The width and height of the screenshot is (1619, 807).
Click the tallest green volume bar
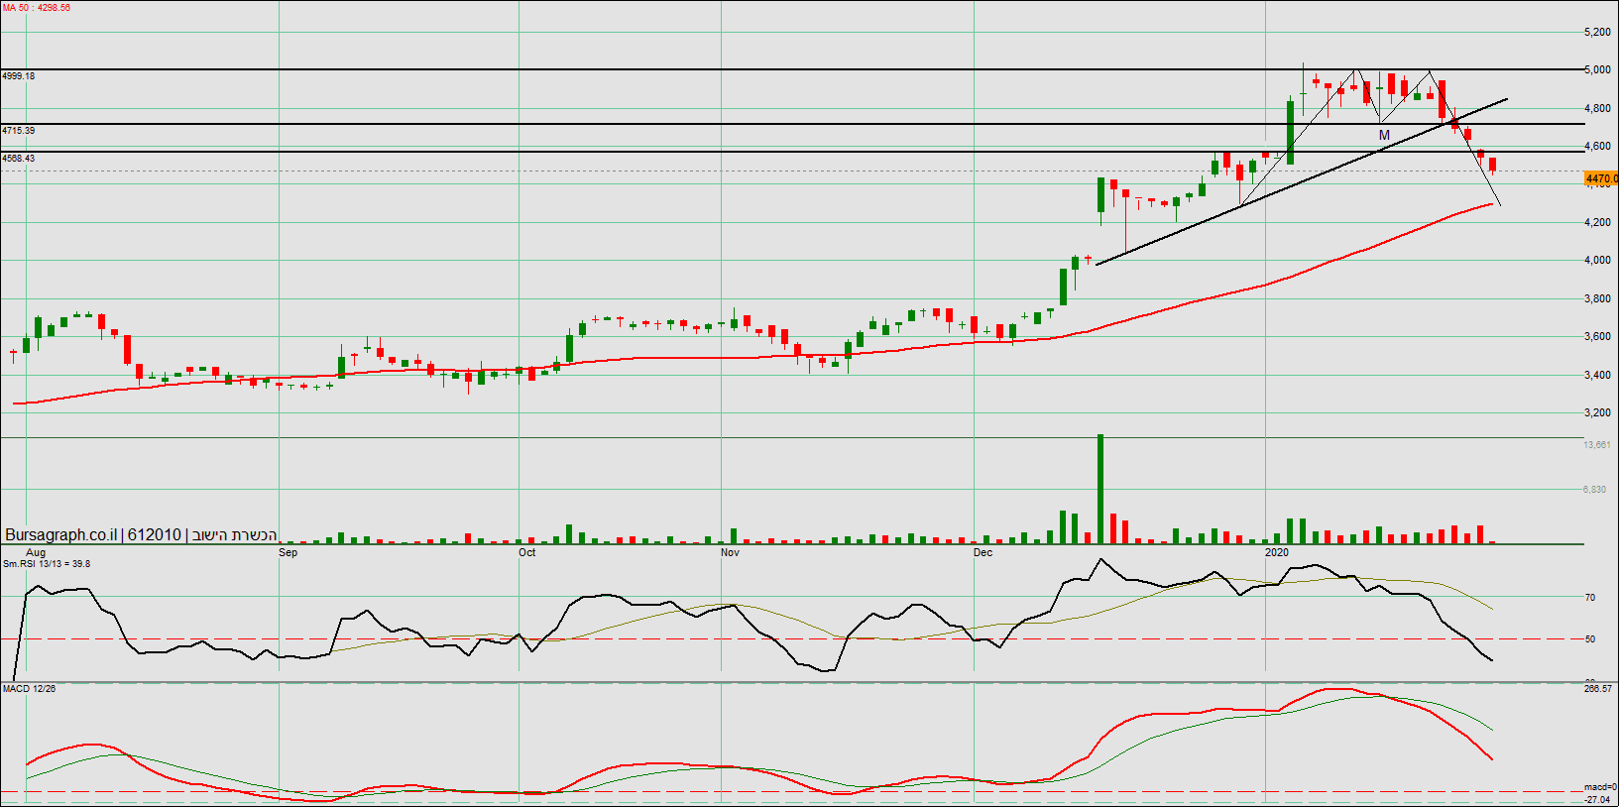[x=1100, y=489]
